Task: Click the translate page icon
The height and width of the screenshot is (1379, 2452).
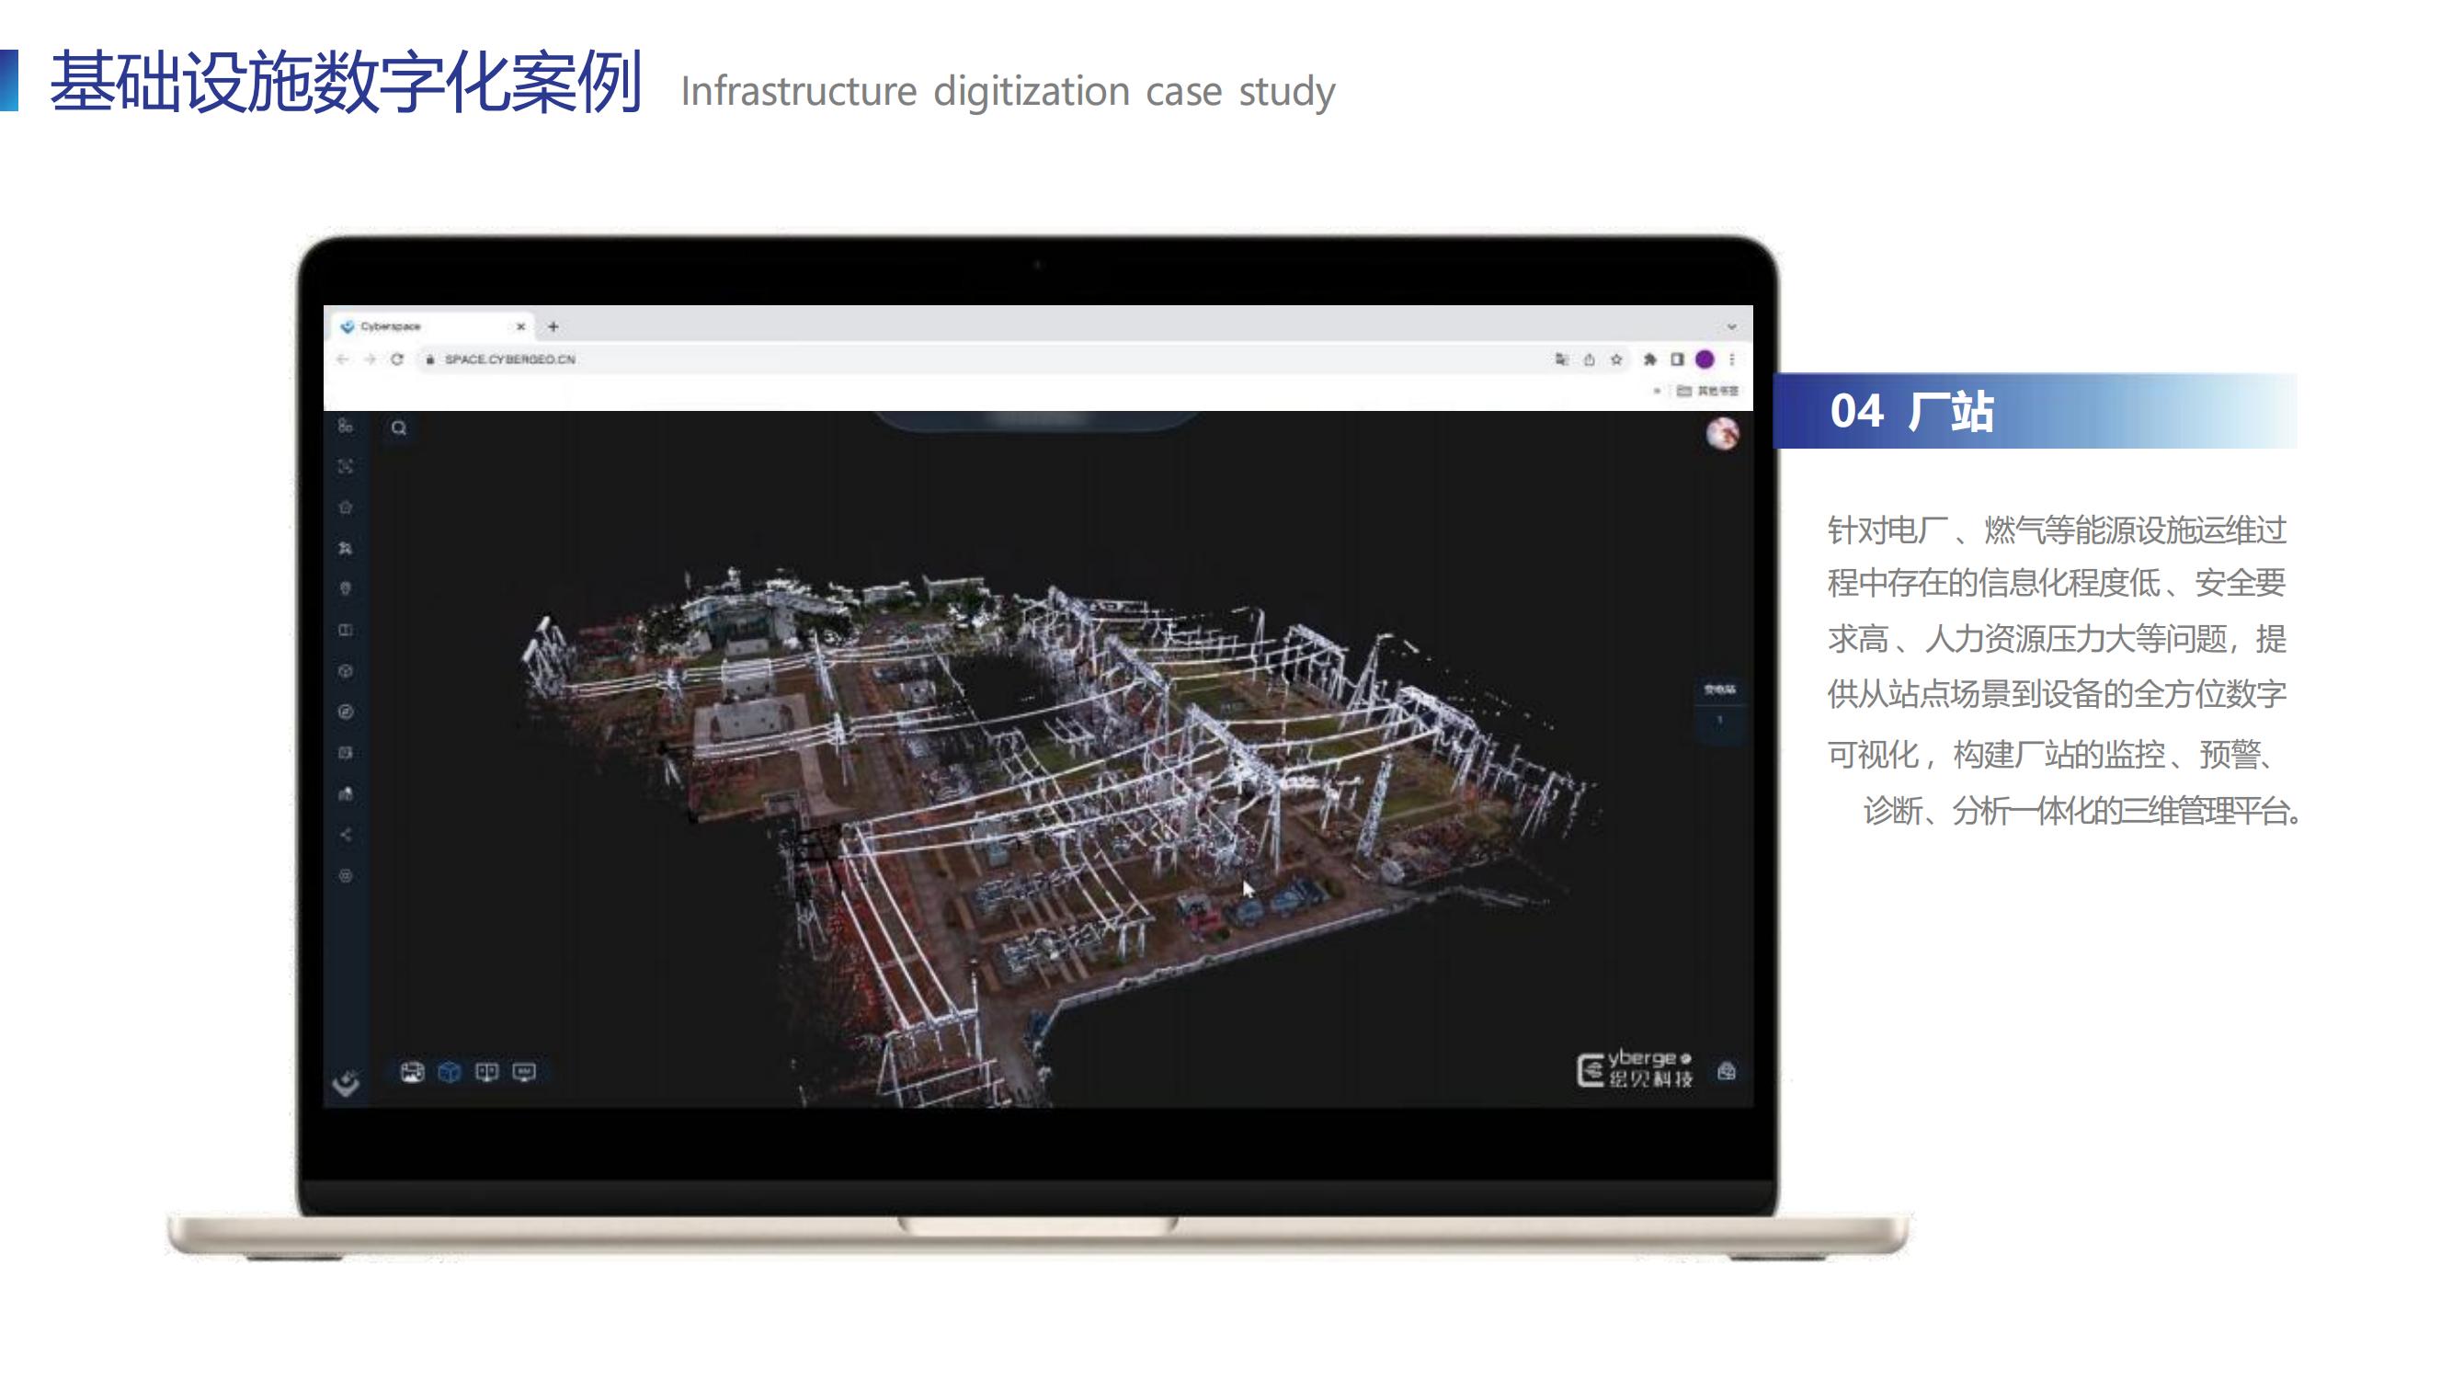Action: 1561,359
